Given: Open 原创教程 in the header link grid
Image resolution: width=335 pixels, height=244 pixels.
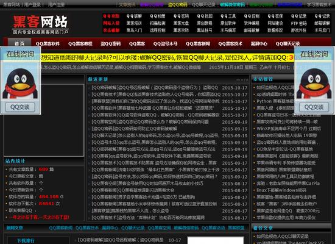Looking at the screenshot, I should (205, 23).
